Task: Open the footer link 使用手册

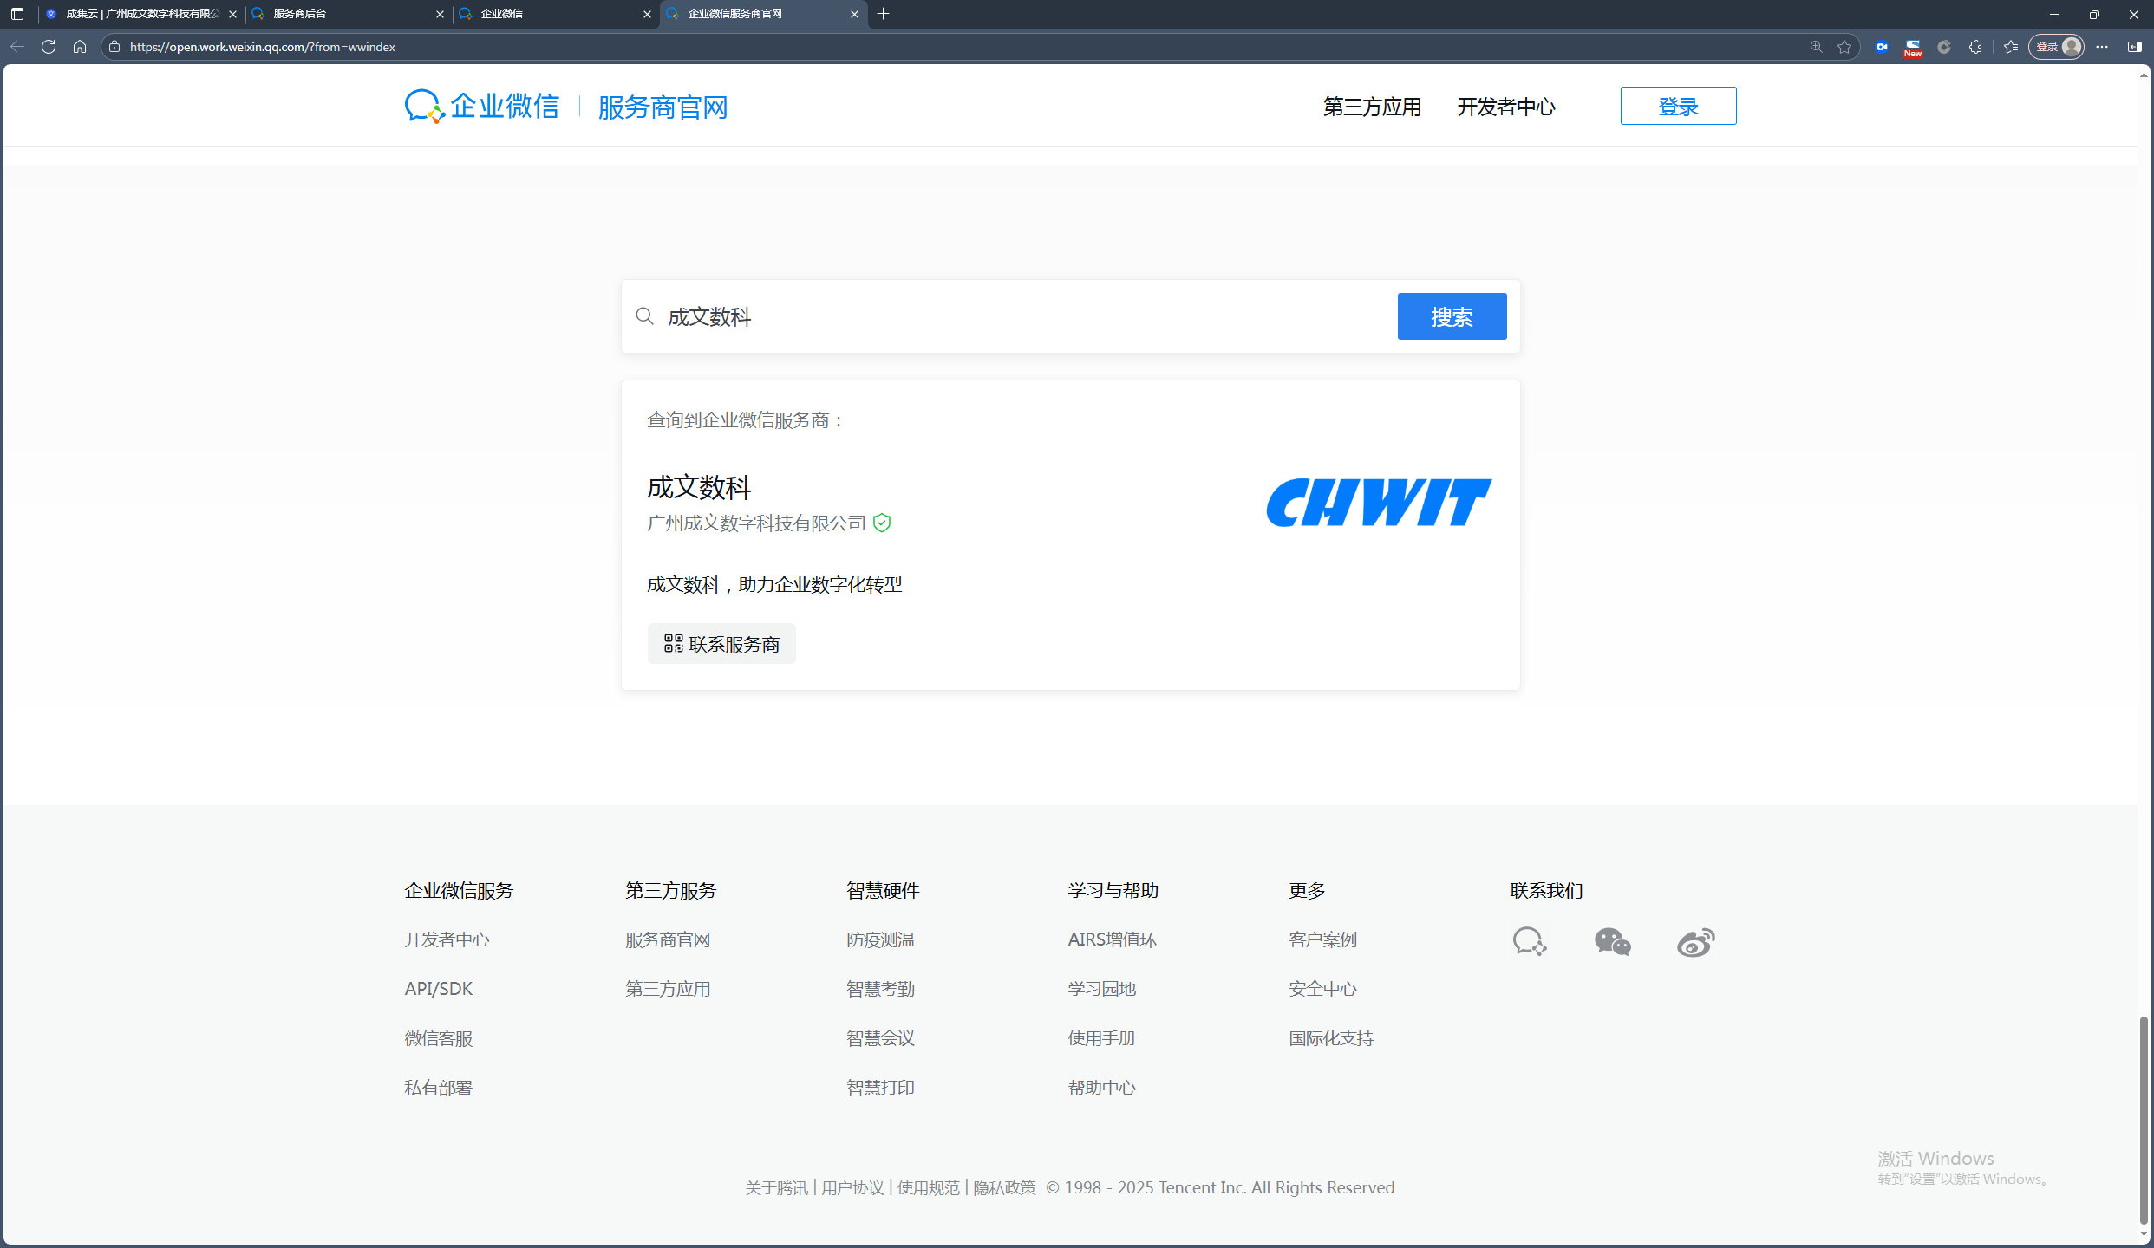Action: click(x=1102, y=1038)
